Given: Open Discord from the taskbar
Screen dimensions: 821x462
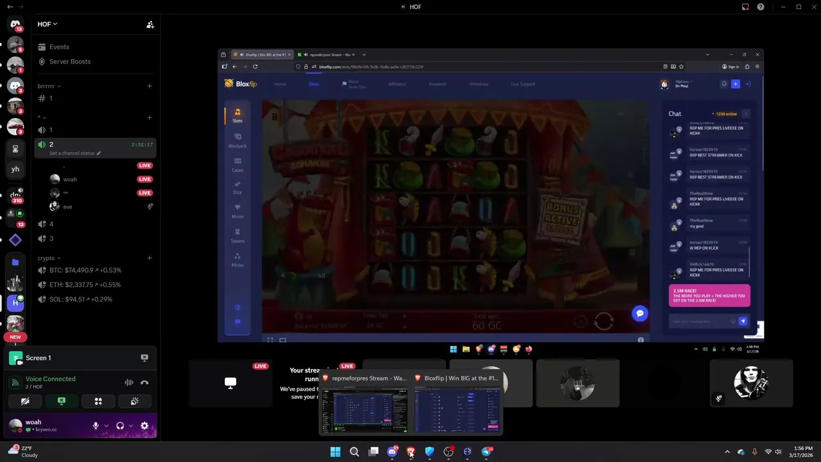Looking at the screenshot, I should click(x=392, y=452).
